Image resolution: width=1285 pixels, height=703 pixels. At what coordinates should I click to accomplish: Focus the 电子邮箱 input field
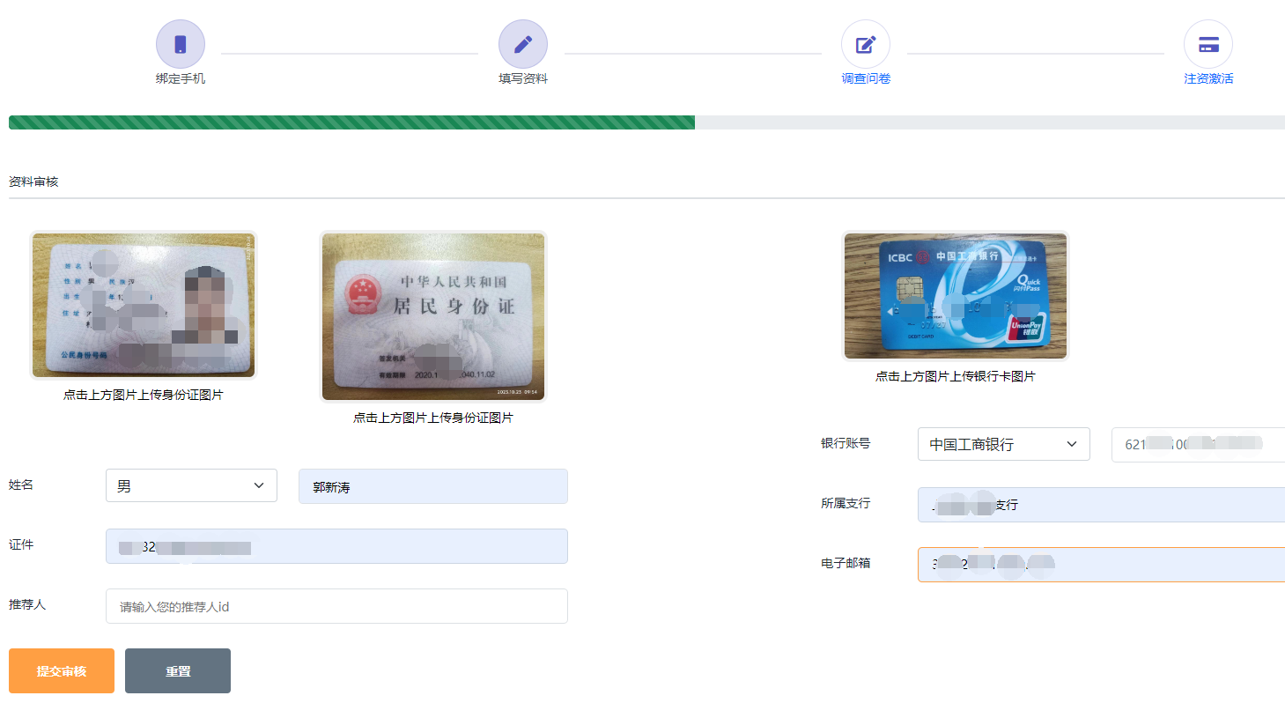click(x=1101, y=565)
